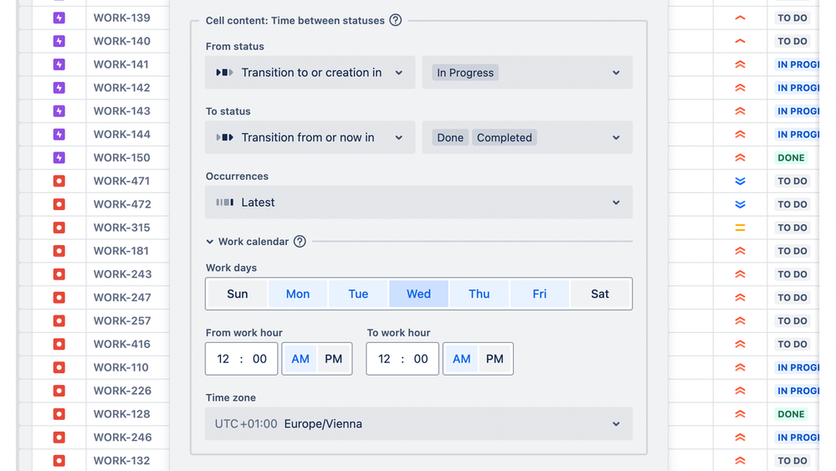Click the medium priority icon in WORK-315 row
Image resolution: width=836 pixels, height=471 pixels.
click(x=740, y=228)
